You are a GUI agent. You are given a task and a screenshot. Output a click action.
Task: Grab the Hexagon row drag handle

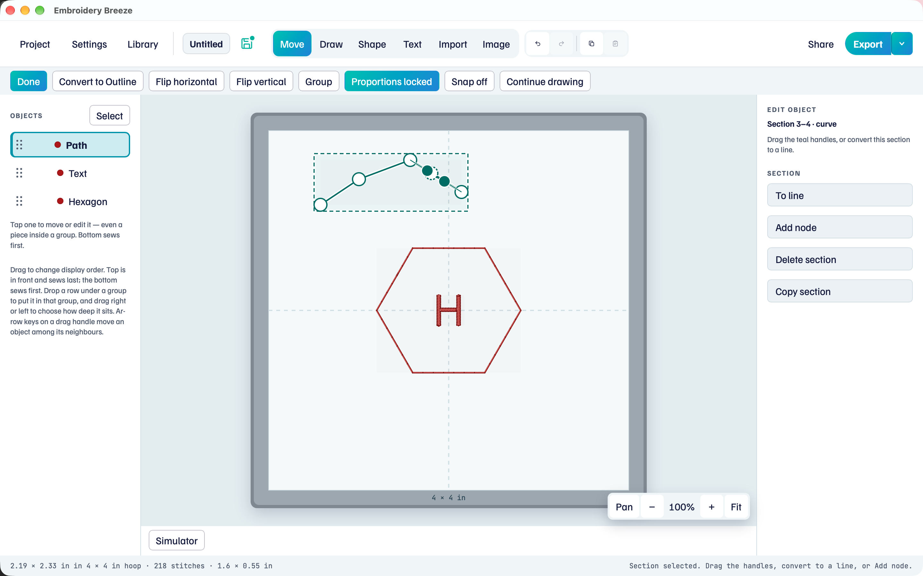[19, 201]
